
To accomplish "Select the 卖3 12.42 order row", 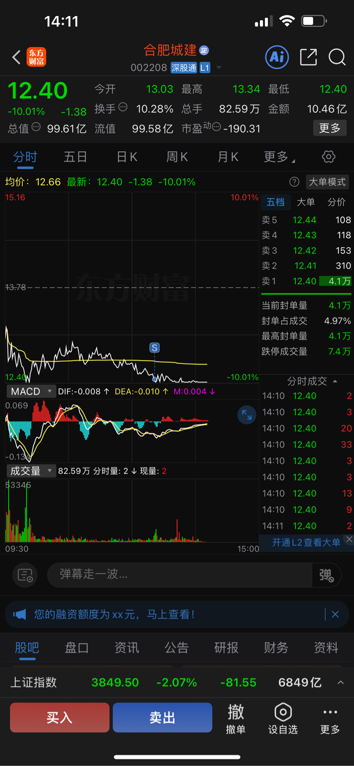I will (306, 251).
